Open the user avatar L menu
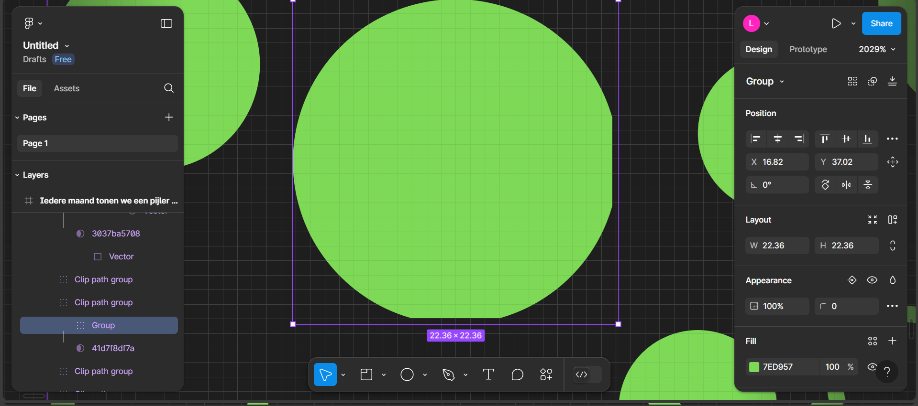The height and width of the screenshot is (406, 918). (752, 23)
